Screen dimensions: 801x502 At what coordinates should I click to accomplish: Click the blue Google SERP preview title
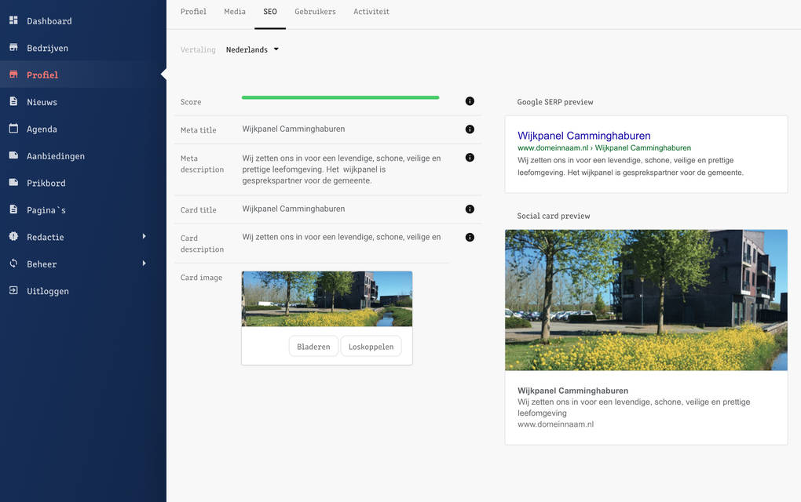tap(583, 136)
